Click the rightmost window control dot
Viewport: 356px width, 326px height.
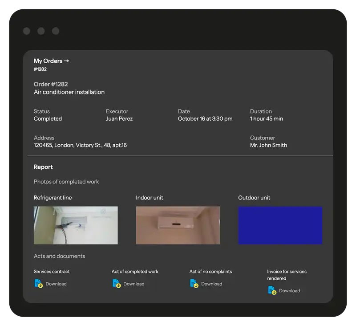click(x=56, y=31)
